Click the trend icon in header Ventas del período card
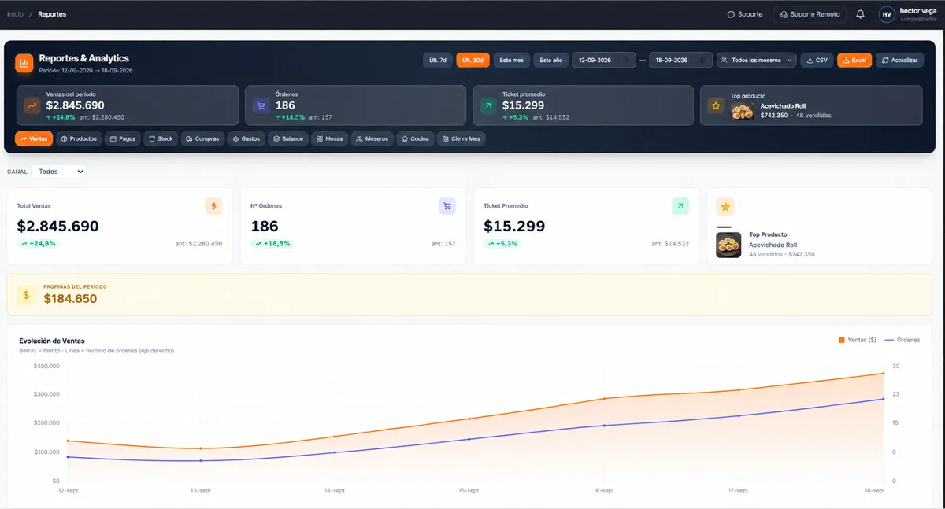This screenshot has height=509, width=945. click(32, 105)
